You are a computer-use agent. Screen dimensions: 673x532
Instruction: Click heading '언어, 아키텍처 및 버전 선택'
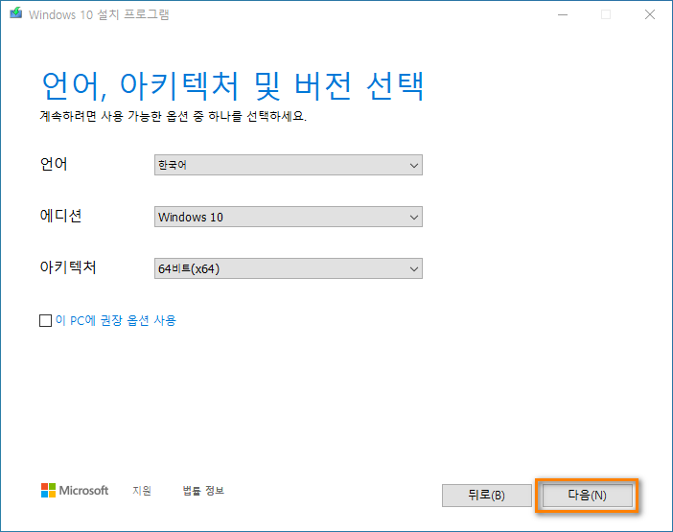[233, 86]
